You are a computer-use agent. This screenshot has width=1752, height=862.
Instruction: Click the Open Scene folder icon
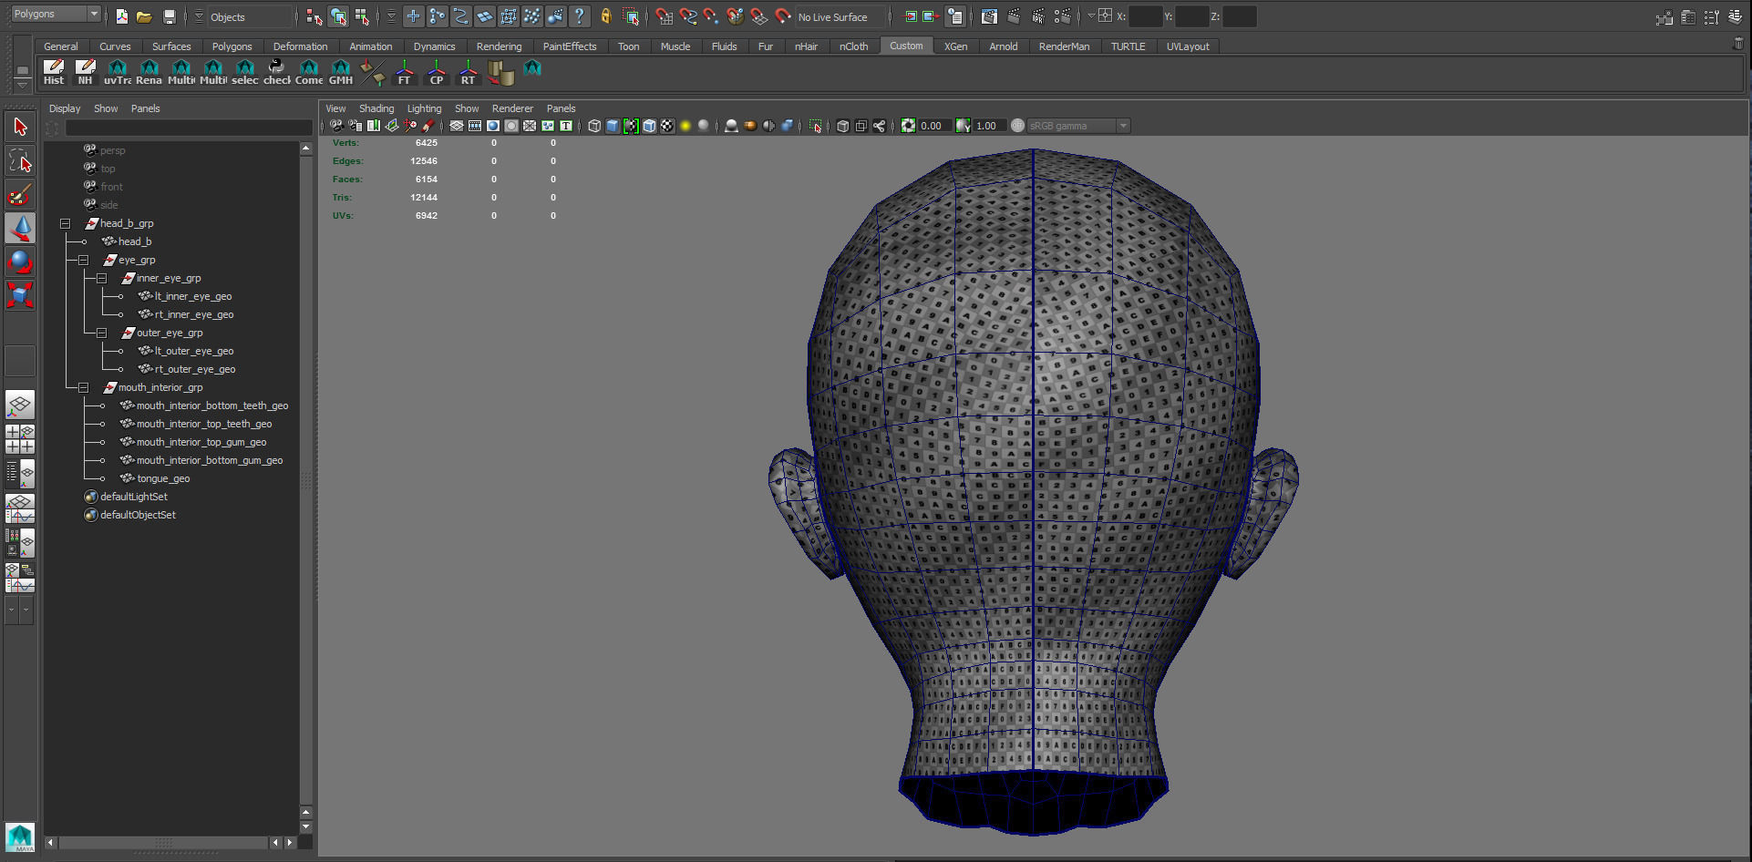point(144,16)
